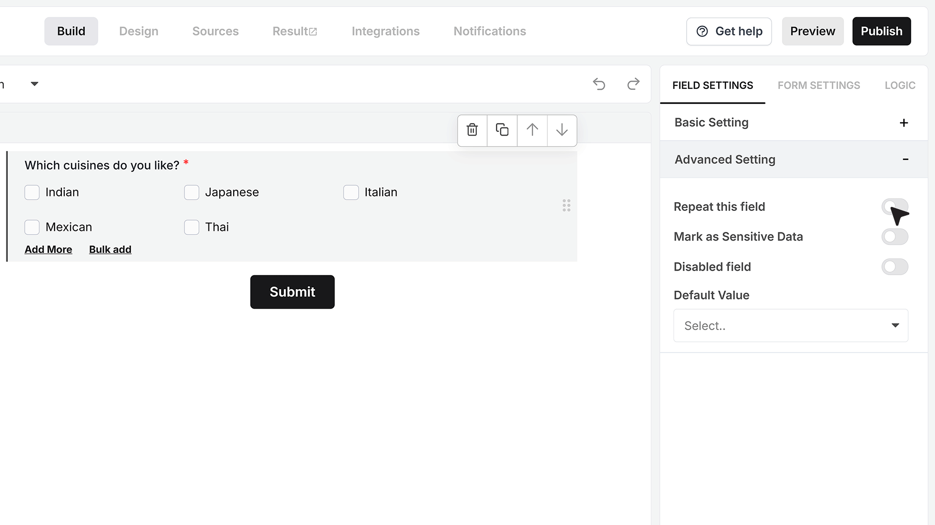Screen dimensions: 935x525
Task: Duplicate the field using copy icon
Action: [x=502, y=130]
